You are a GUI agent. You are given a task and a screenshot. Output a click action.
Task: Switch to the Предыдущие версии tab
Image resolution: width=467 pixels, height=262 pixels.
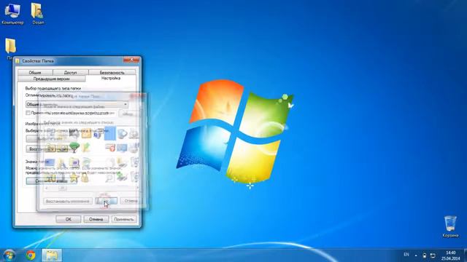coord(52,79)
